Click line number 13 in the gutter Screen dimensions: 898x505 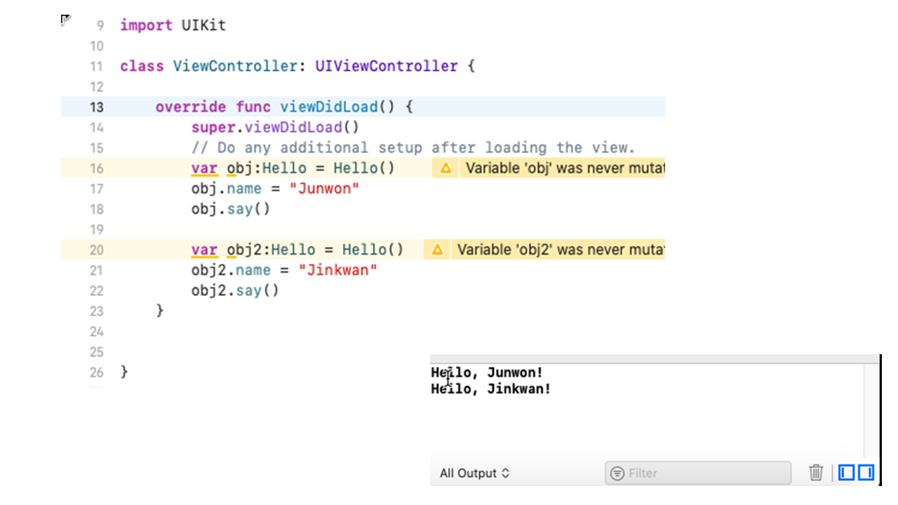point(96,107)
